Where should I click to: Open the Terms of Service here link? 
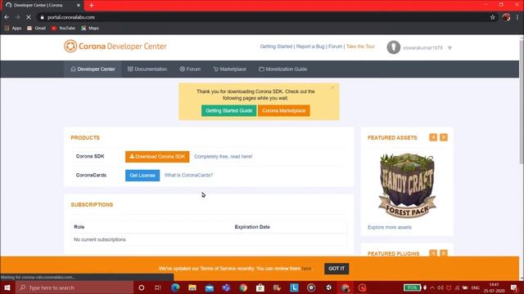click(x=306, y=269)
